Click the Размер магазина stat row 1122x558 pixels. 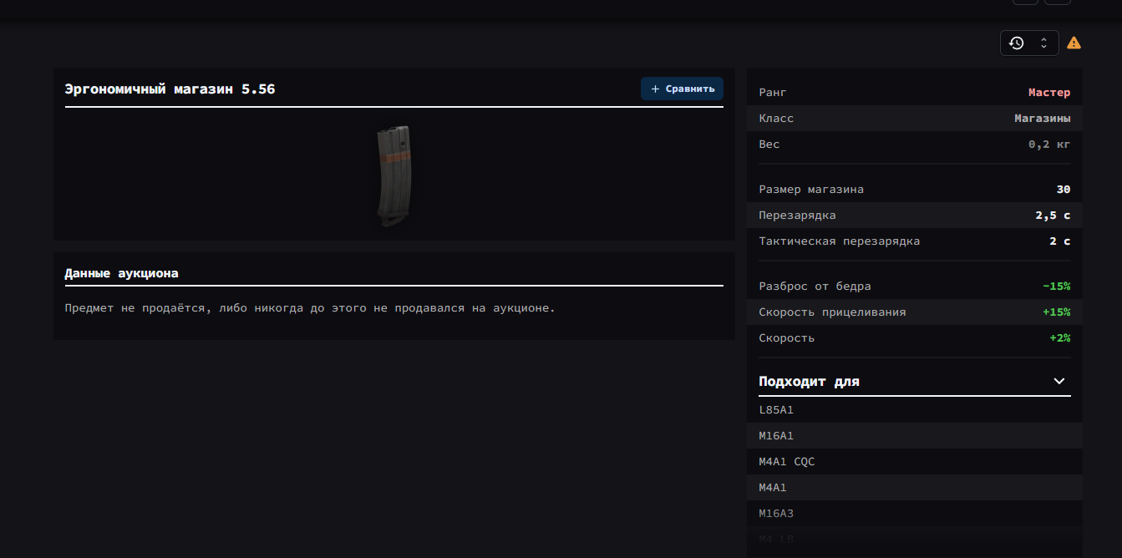click(914, 190)
